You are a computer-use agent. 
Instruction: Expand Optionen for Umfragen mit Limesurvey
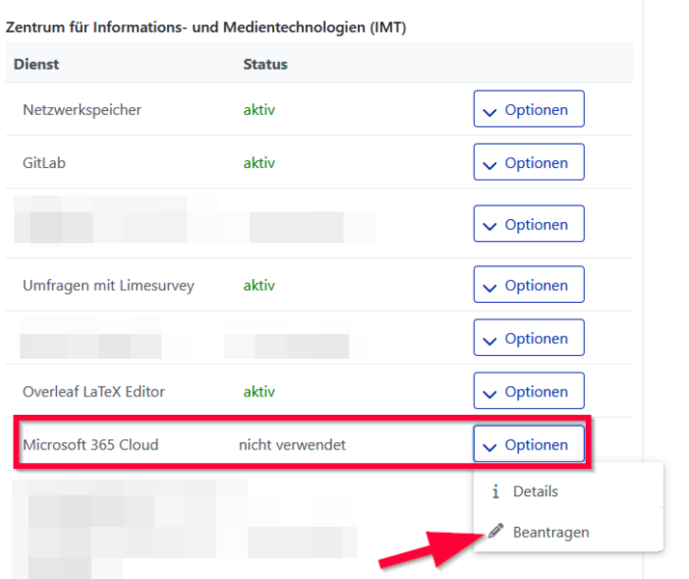coord(529,286)
